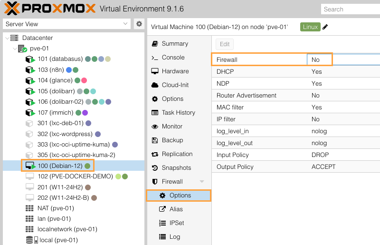Viewport: 380px width, 245px height.
Task: Select the pve-01 node icon
Action: click(22, 49)
